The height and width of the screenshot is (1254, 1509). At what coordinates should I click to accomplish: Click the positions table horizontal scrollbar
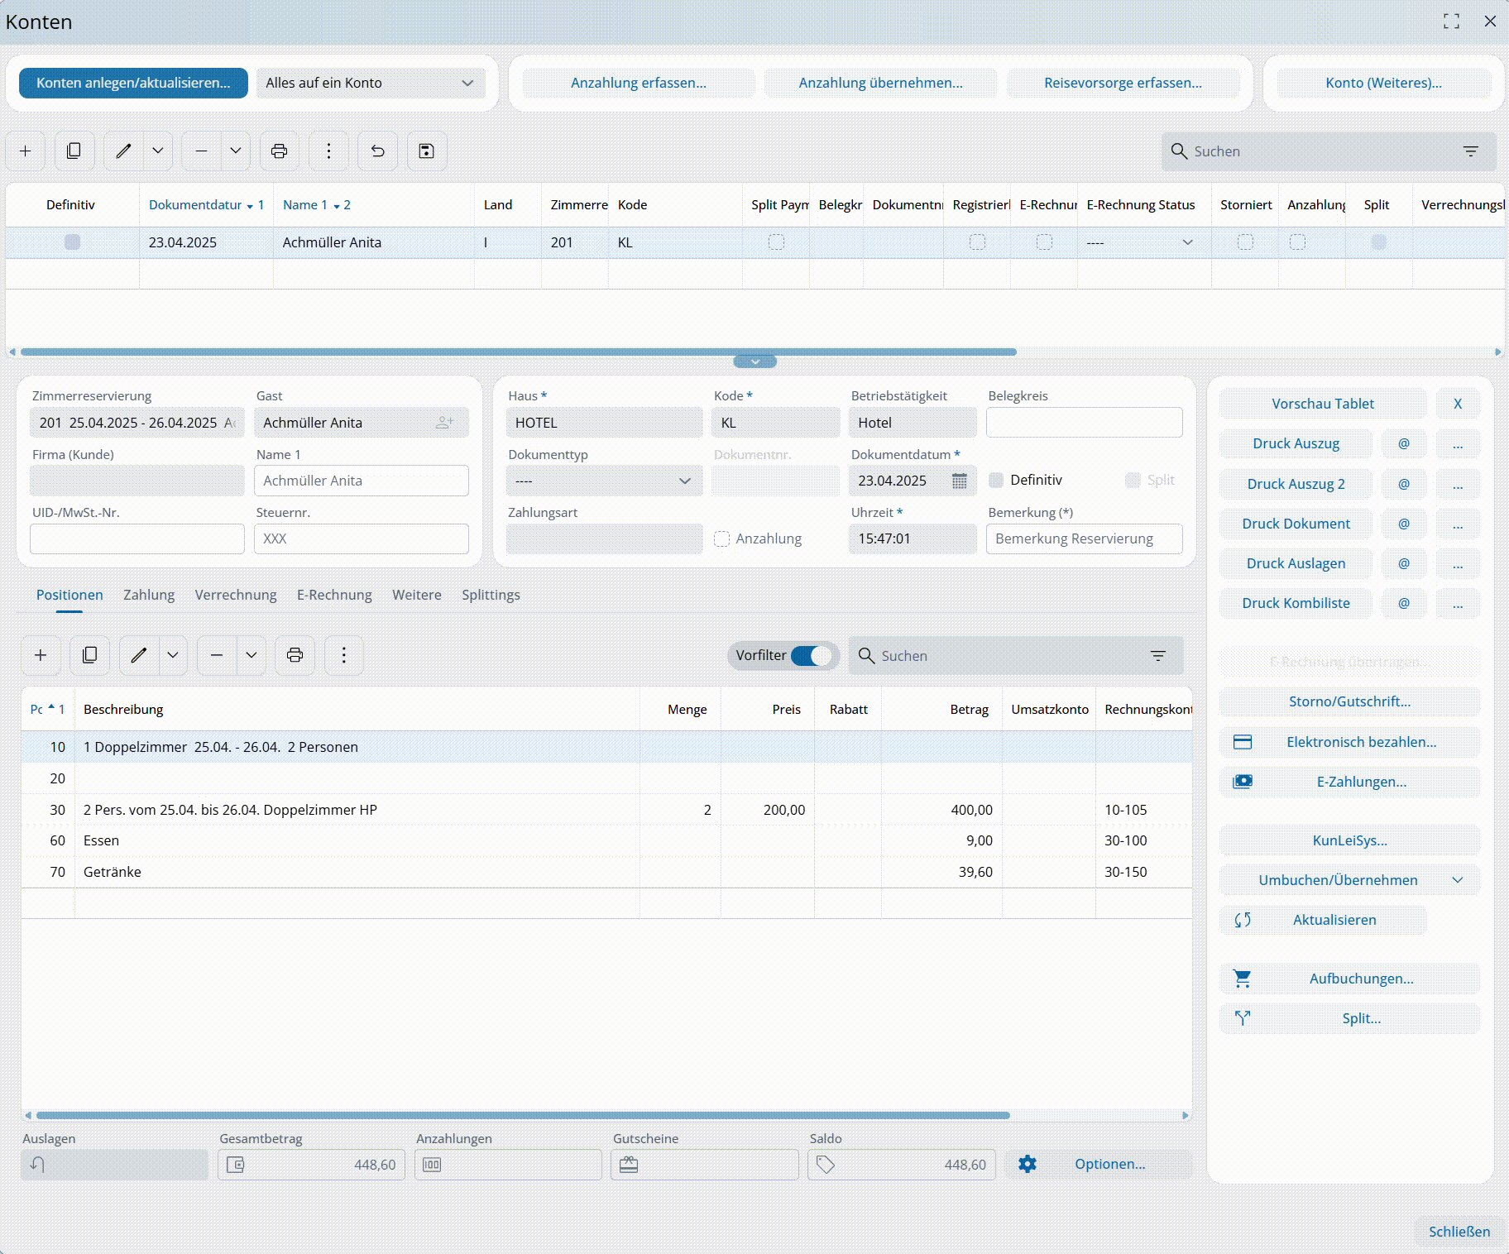(523, 1115)
